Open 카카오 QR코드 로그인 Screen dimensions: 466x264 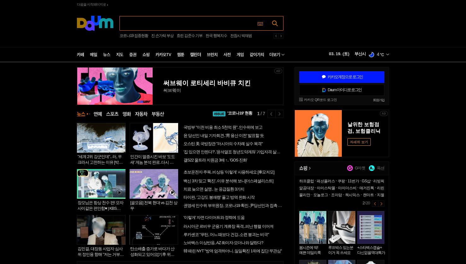pyautogui.click(x=318, y=100)
